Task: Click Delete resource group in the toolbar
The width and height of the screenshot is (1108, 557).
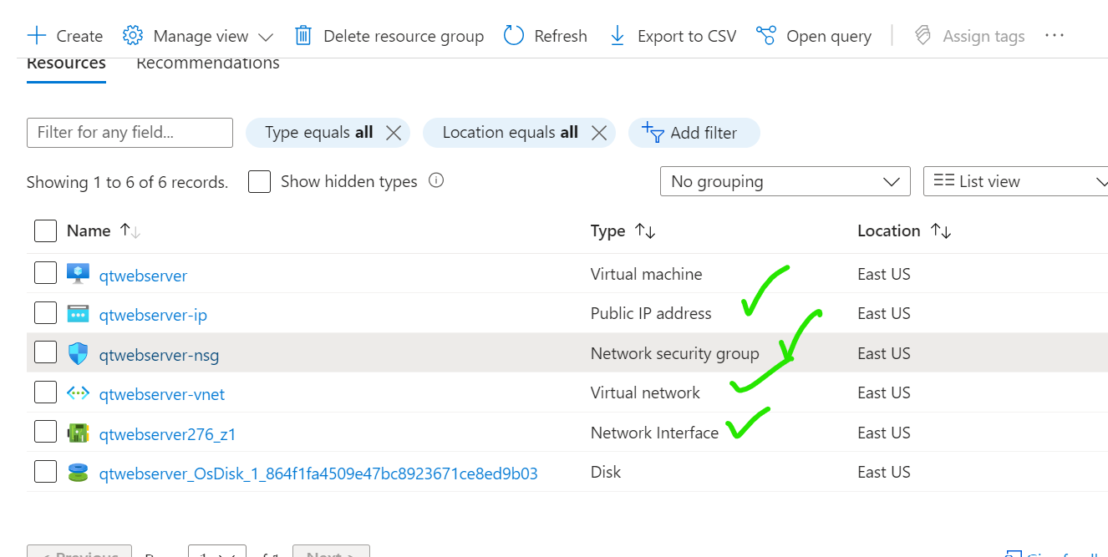Action: tap(389, 36)
